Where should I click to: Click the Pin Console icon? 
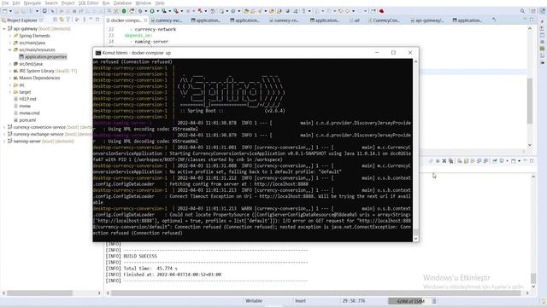coord(495,161)
